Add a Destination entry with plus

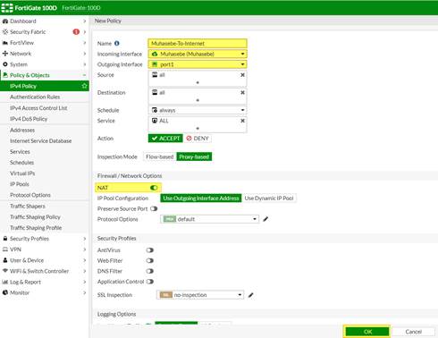click(198, 100)
